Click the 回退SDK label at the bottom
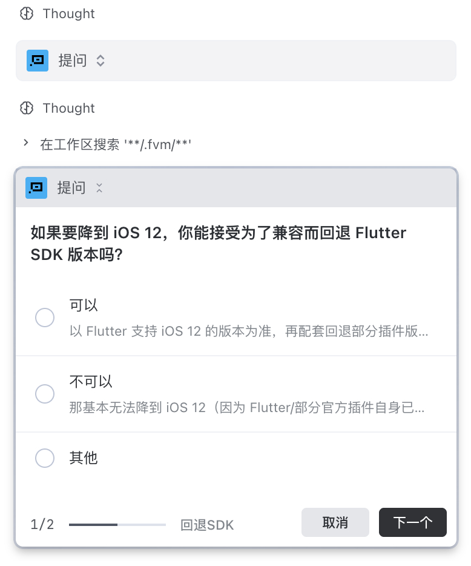Viewport: 471px width, 566px height. pos(207,525)
